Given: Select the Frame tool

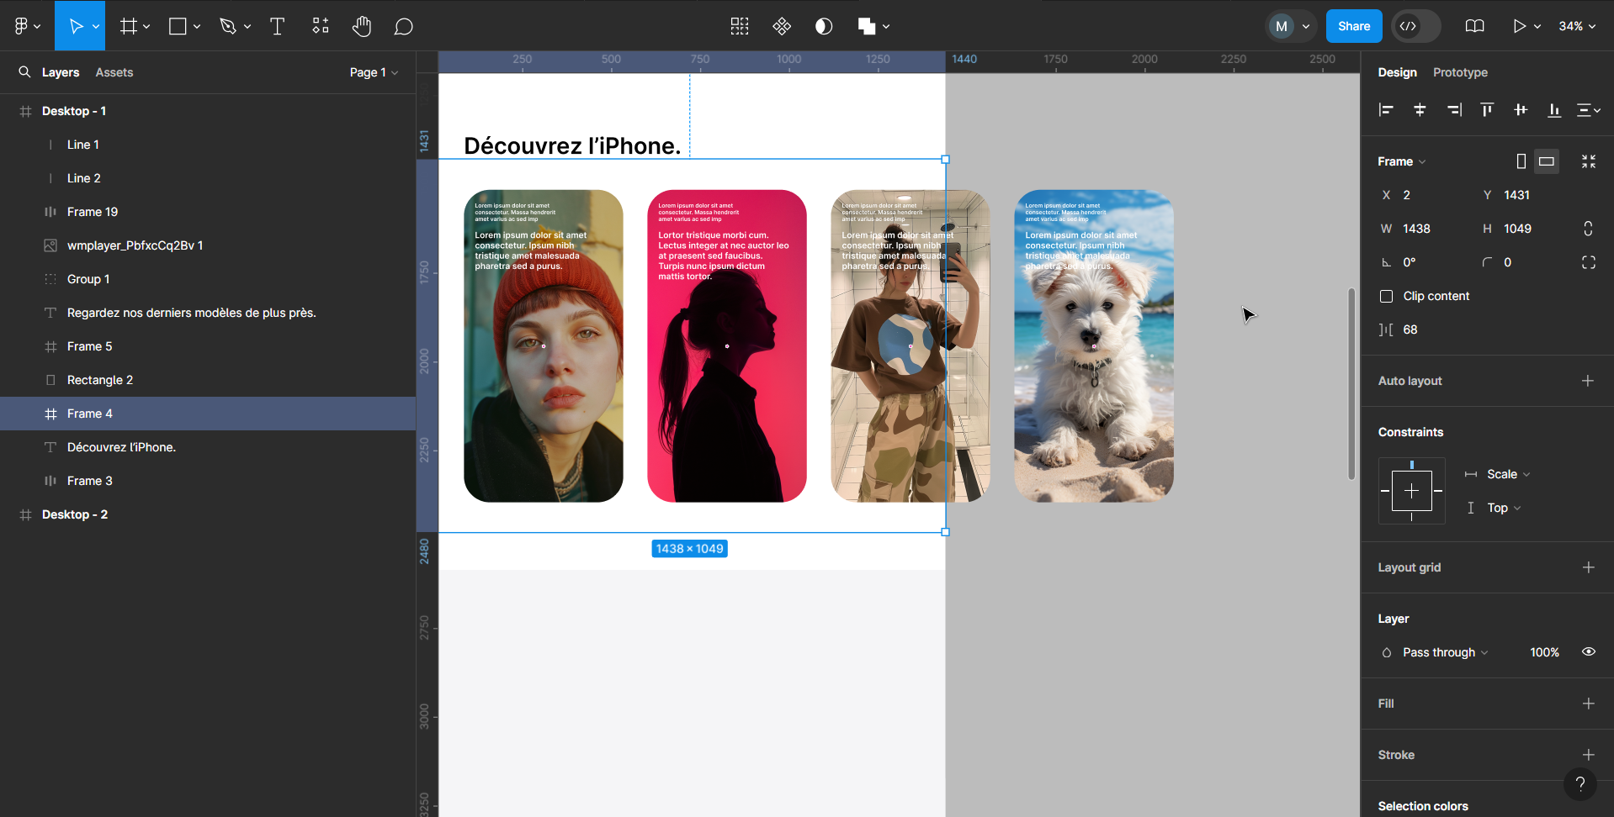Looking at the screenshot, I should [128, 26].
